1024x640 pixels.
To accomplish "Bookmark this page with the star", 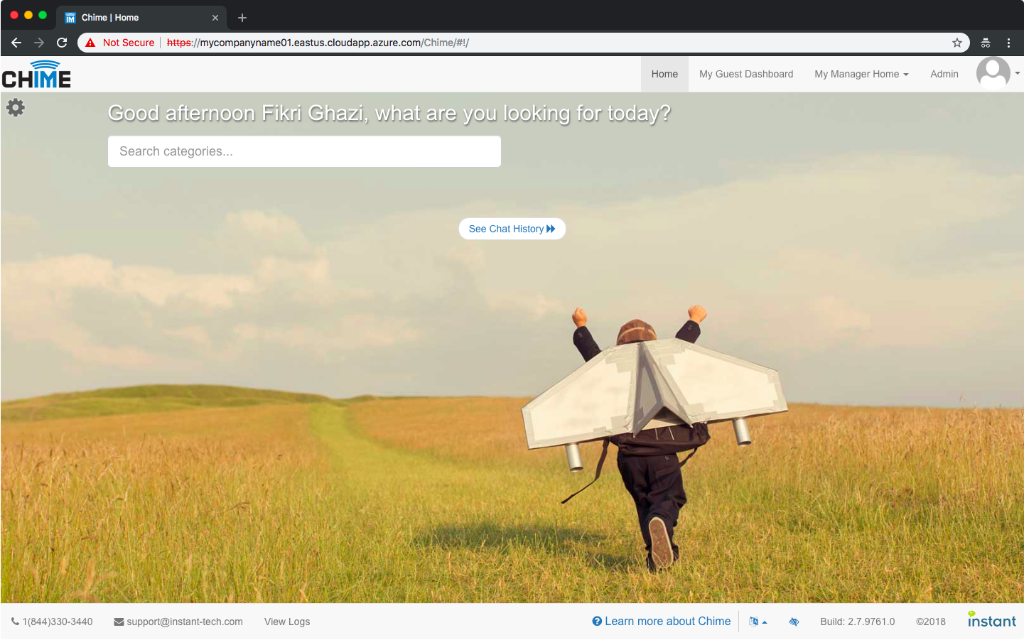I will pyautogui.click(x=957, y=43).
